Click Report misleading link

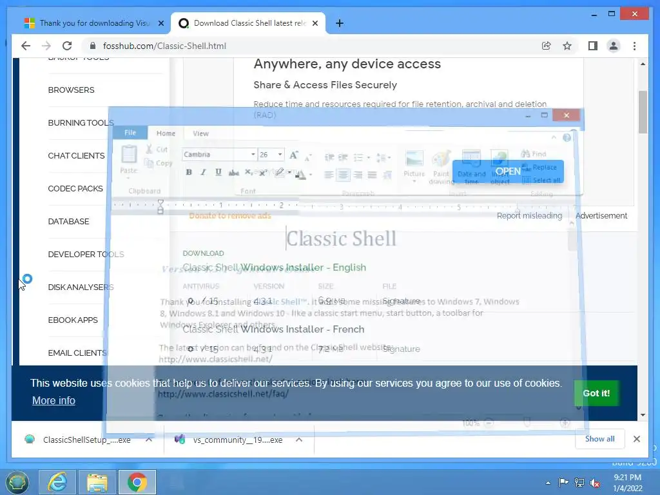click(529, 215)
